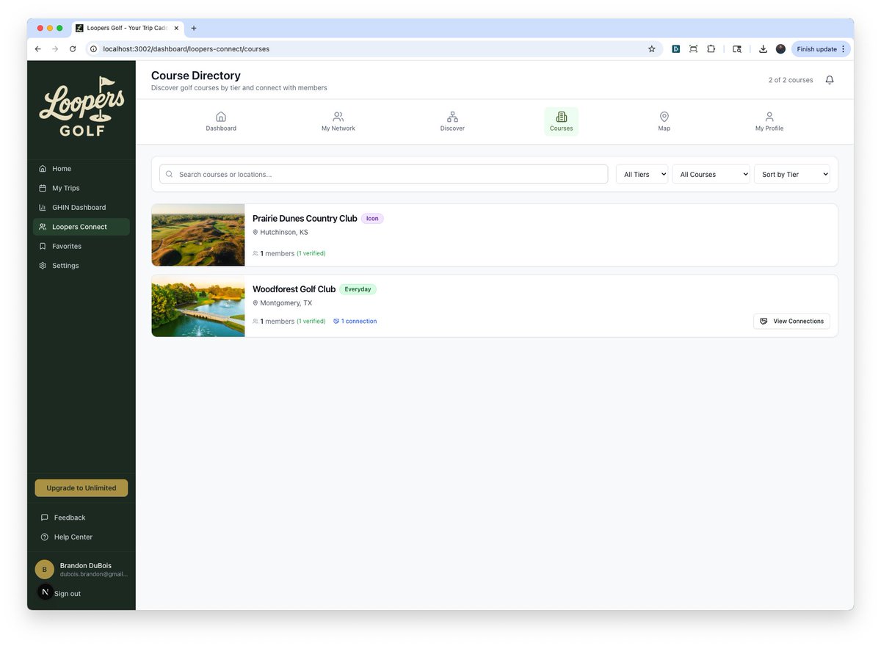Click the Hutchinson, KS location text
This screenshot has width=881, height=646.
click(284, 233)
